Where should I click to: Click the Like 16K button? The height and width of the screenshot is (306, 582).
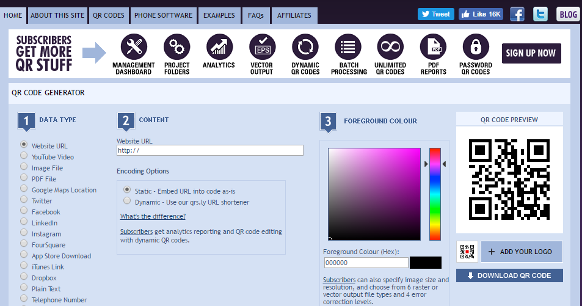(481, 14)
